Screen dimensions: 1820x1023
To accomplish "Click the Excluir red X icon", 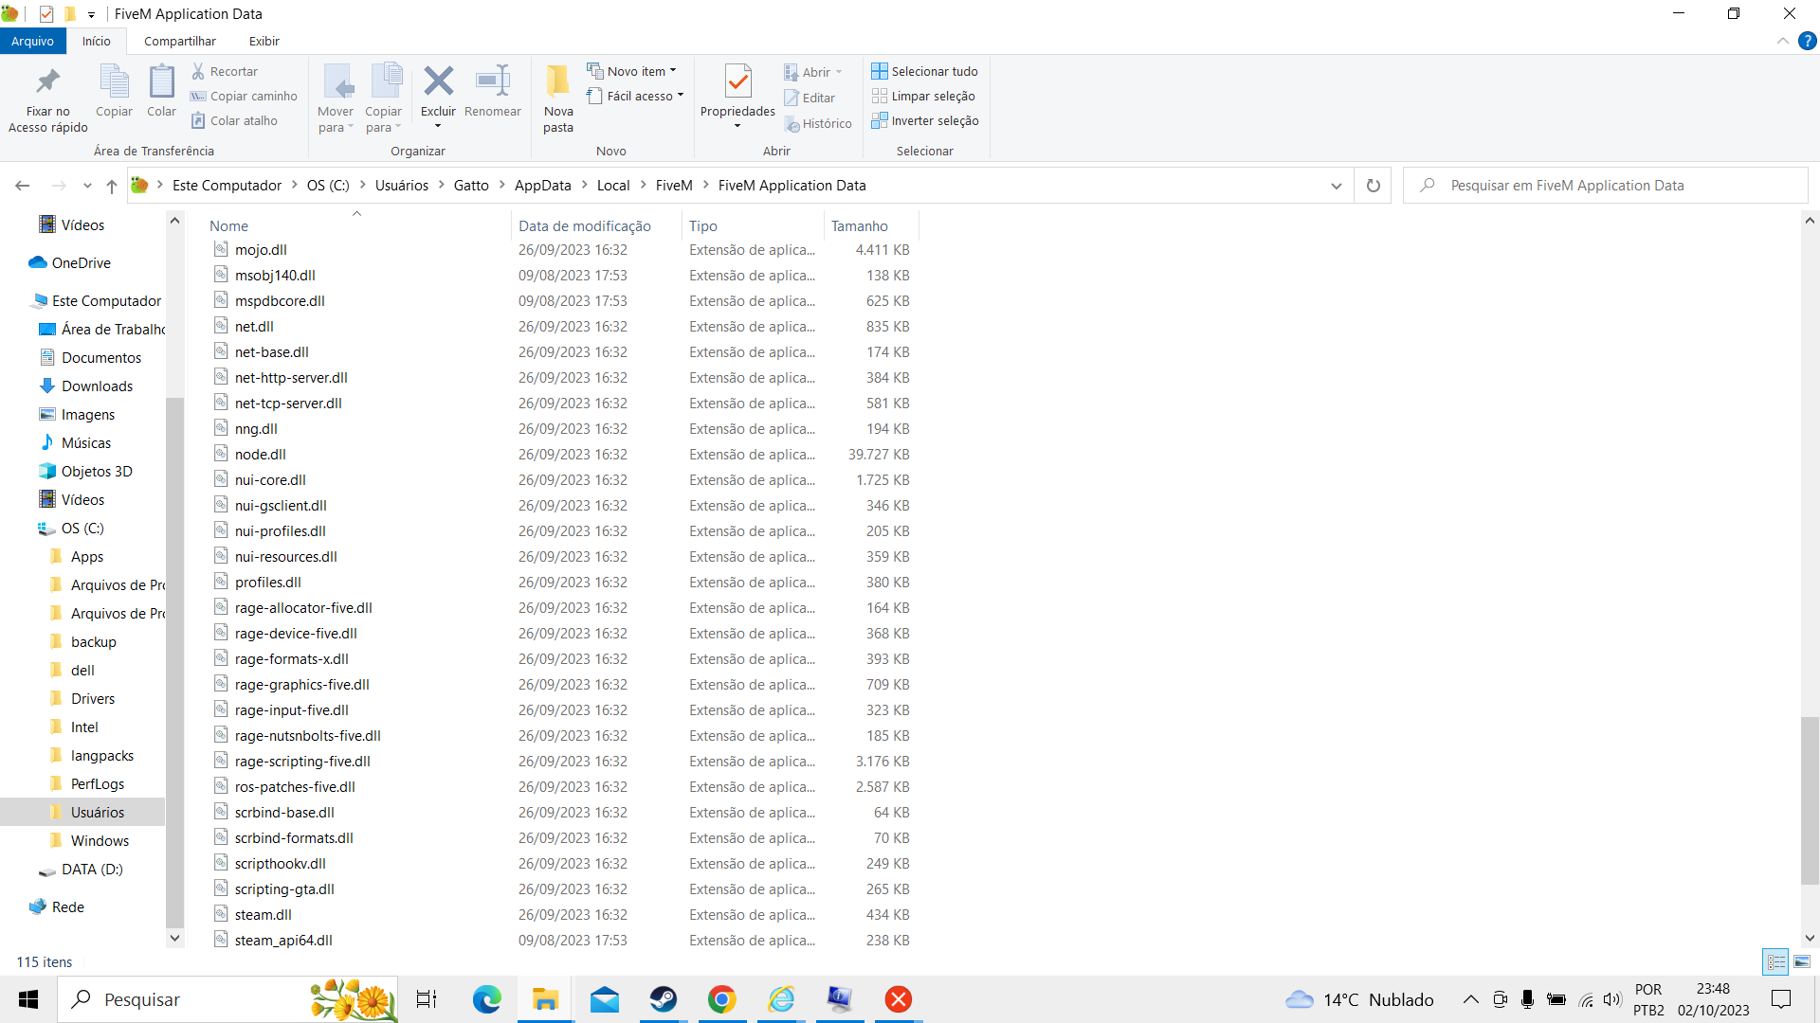I will pos(438,81).
